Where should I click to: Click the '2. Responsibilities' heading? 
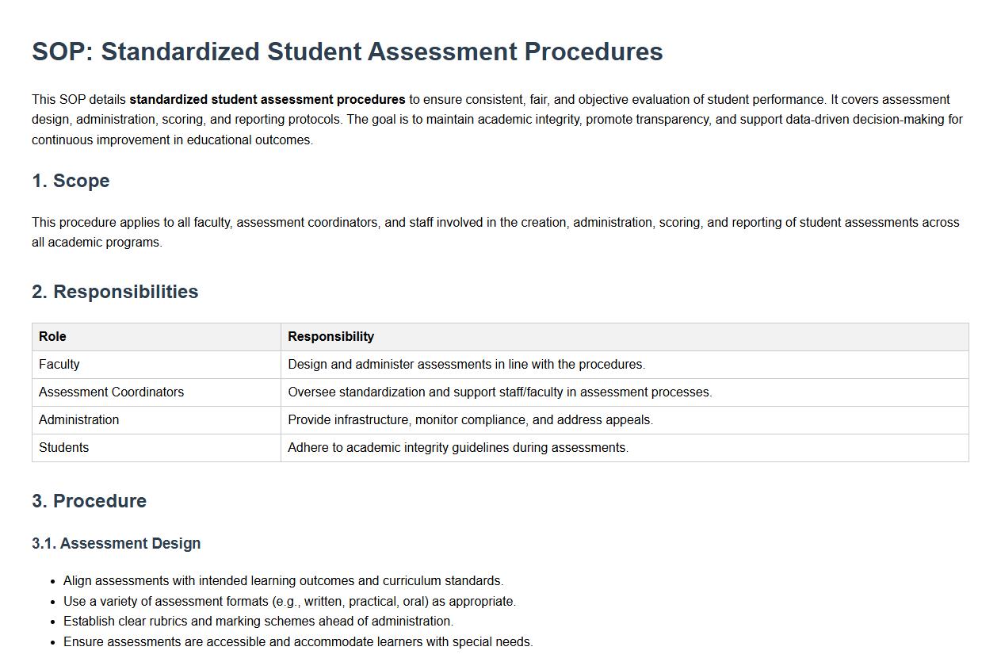pos(115,292)
